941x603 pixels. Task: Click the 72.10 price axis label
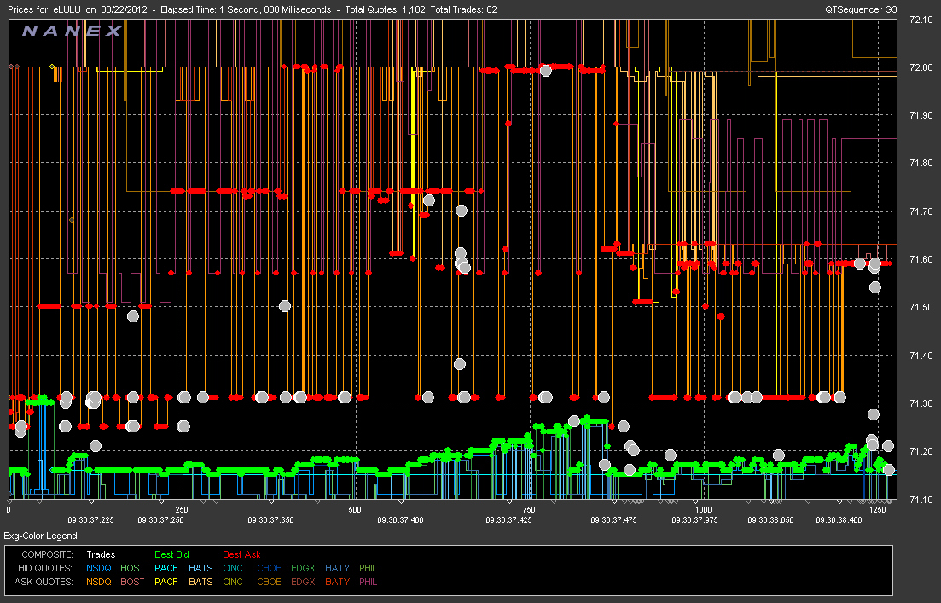tap(921, 20)
